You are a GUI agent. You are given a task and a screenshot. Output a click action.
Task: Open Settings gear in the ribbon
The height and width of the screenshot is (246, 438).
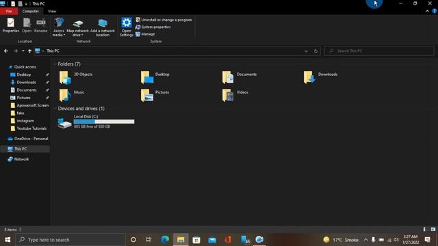click(x=126, y=27)
